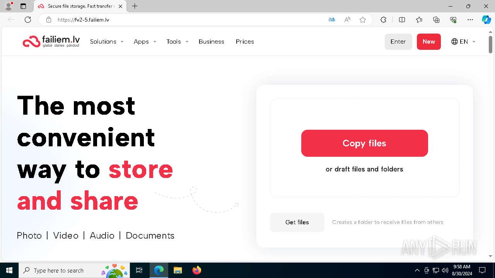The image size is (495, 278).
Task: Click 'or draft files and folders' text
Action: [x=364, y=169]
